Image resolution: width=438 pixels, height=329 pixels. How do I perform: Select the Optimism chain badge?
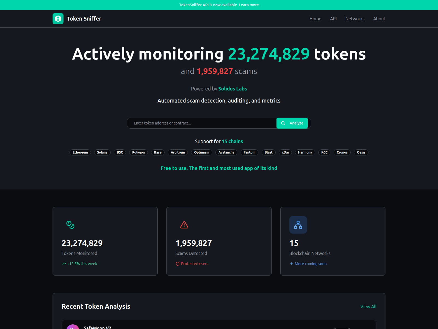click(x=201, y=152)
